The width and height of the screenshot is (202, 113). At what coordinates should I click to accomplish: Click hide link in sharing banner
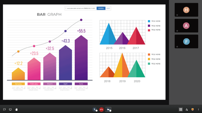tap(108, 8)
